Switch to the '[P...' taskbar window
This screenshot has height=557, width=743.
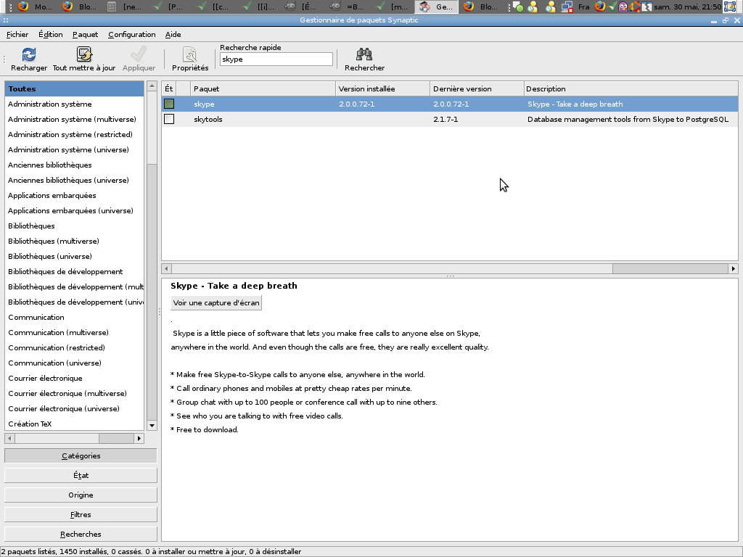(168, 7)
